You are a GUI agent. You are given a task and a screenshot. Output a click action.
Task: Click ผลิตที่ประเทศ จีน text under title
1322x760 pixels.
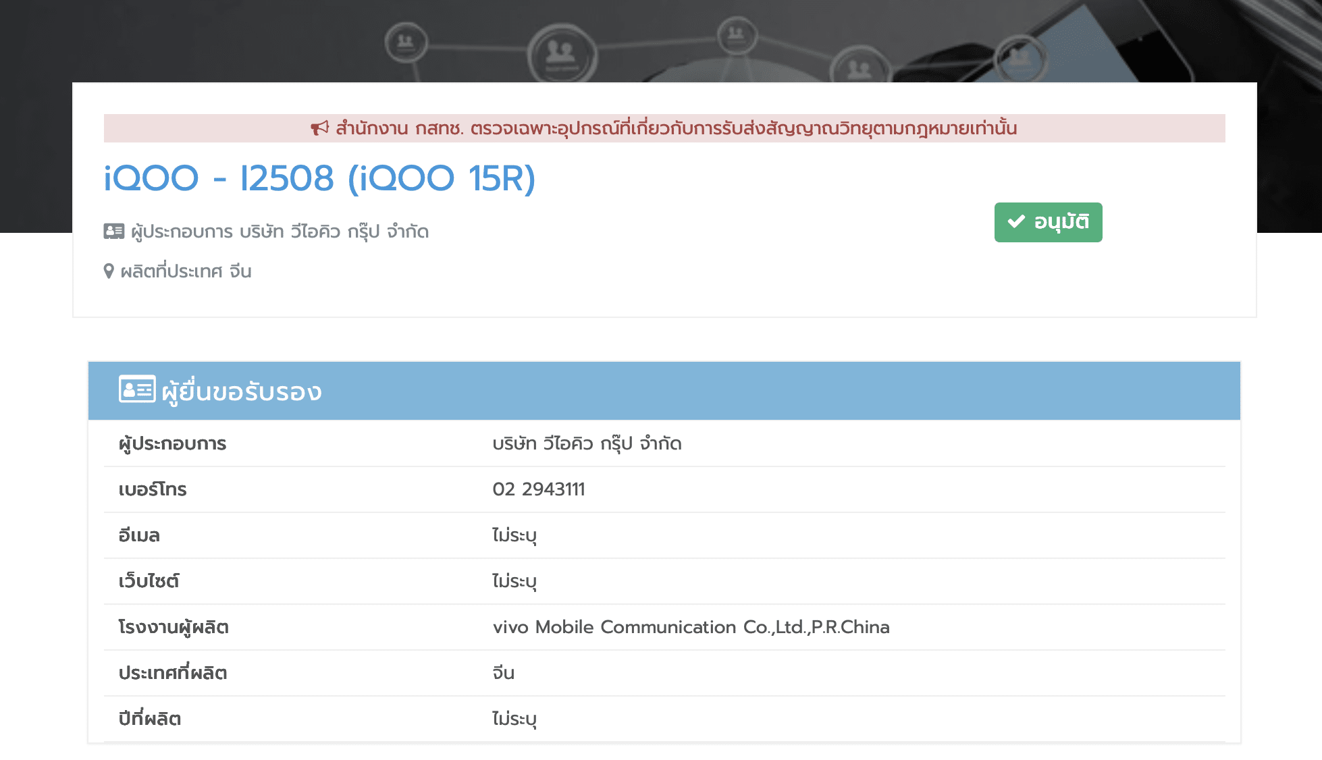[x=186, y=271]
